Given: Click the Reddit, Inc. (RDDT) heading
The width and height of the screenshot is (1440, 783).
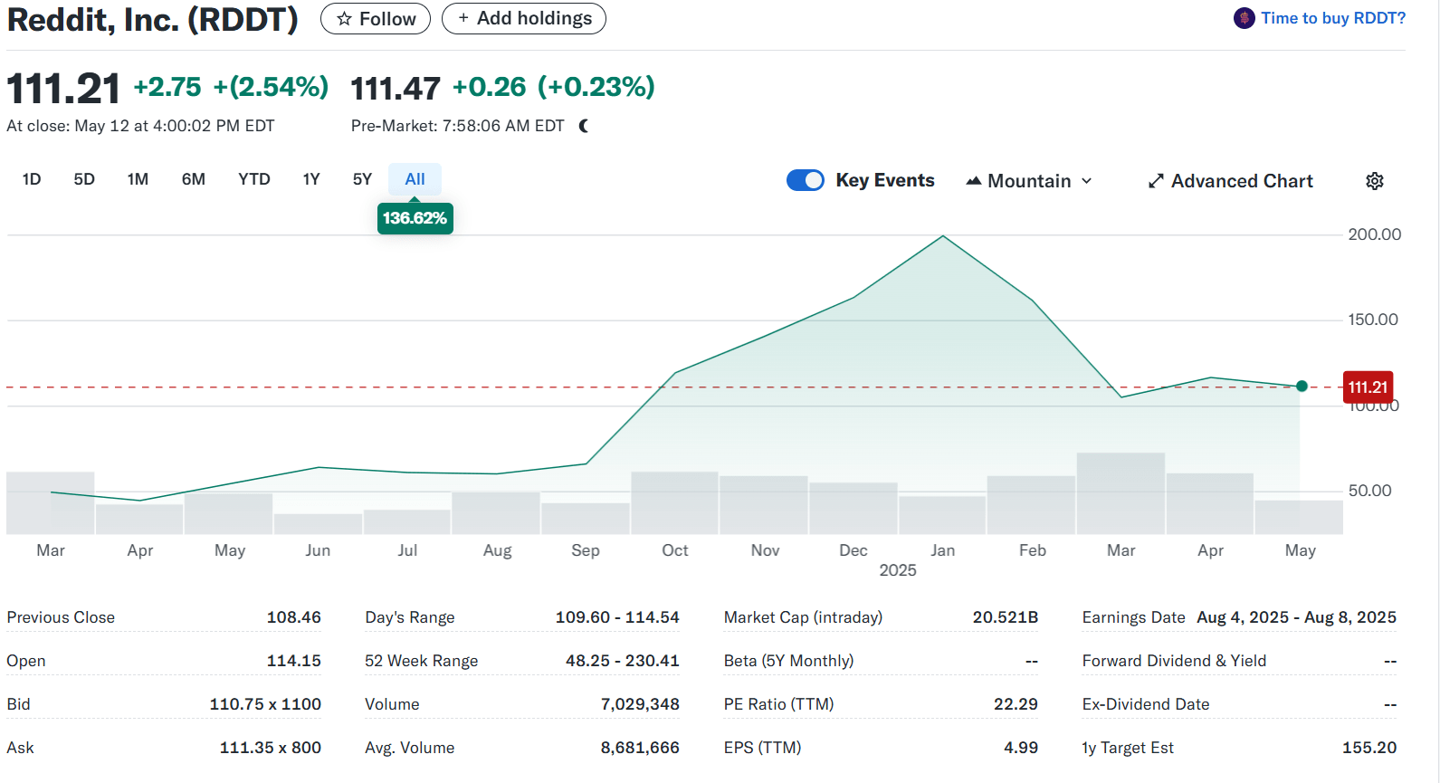Looking at the screenshot, I should 153,19.
